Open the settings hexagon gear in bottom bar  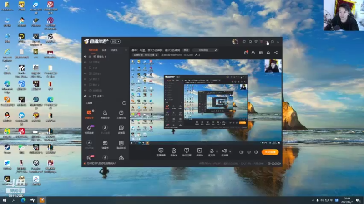click(x=256, y=152)
